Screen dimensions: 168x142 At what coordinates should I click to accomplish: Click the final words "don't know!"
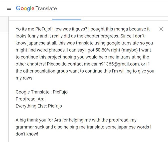pos(27,134)
